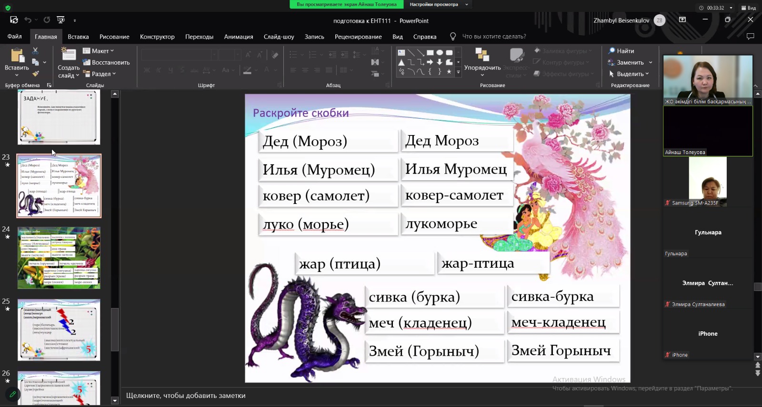
Task: Select the rectangle shape in shapes gallery
Action: pyautogui.click(x=430, y=52)
